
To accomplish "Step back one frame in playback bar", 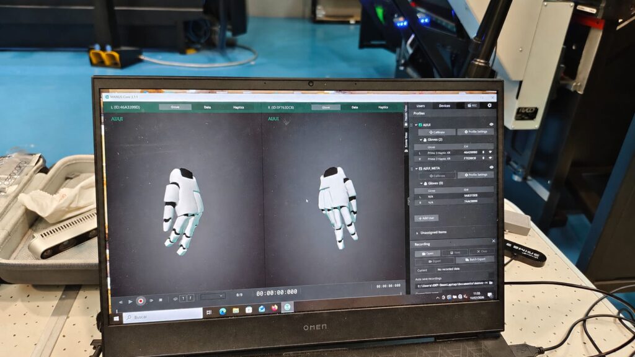I will (x=120, y=302).
